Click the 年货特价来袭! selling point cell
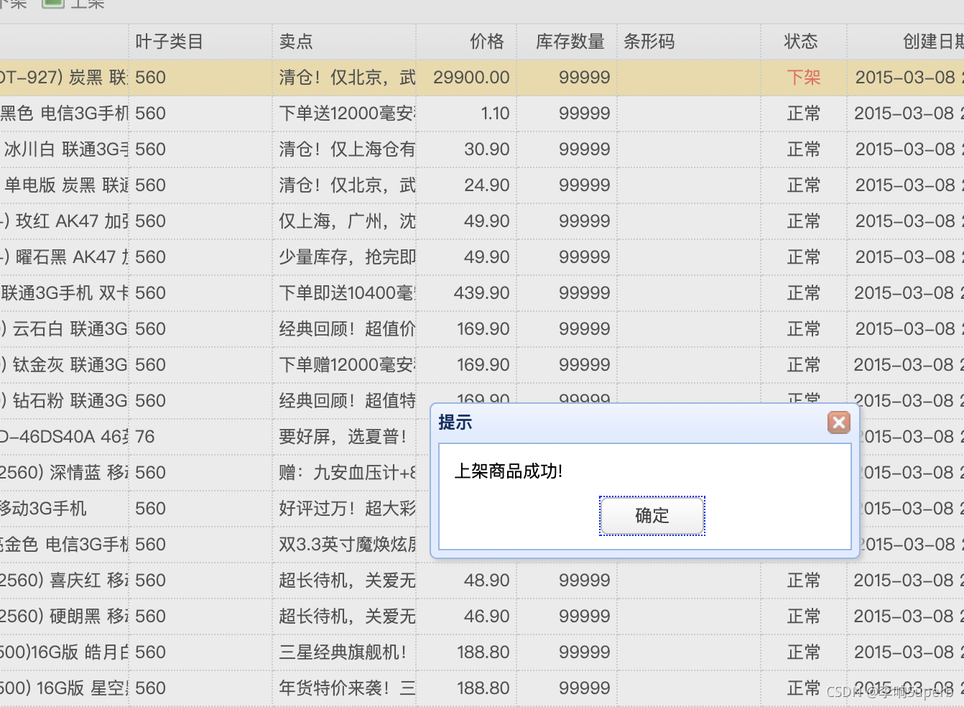Viewport: 964px width, 707px height. [x=344, y=688]
